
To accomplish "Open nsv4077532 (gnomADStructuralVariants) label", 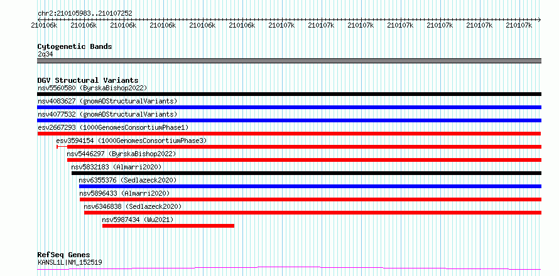I will tap(107, 114).
